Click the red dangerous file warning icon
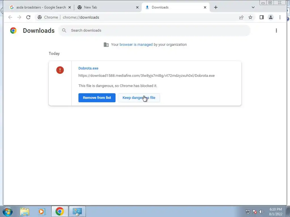Viewport: 290px width, 217px height. (x=60, y=70)
